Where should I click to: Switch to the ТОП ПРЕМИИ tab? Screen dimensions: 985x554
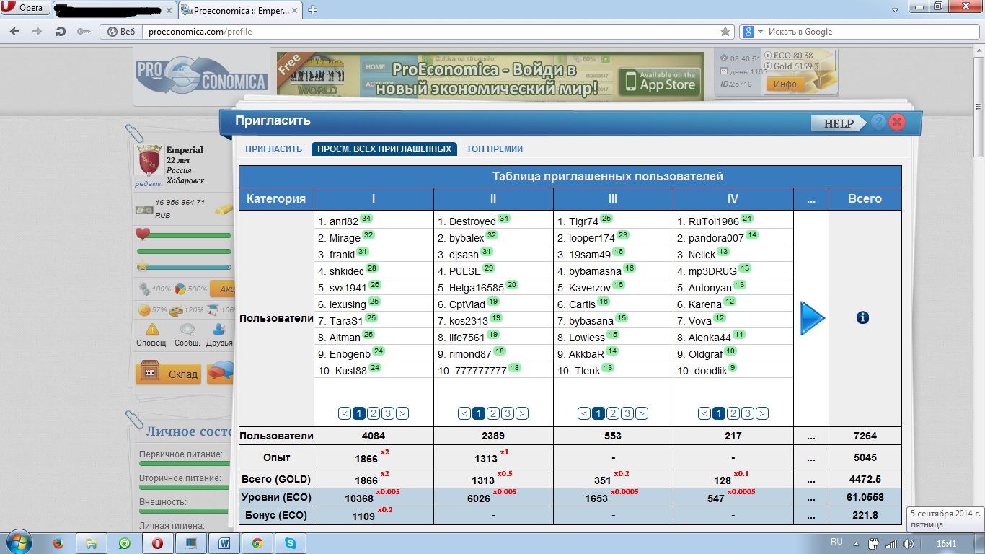pos(494,149)
